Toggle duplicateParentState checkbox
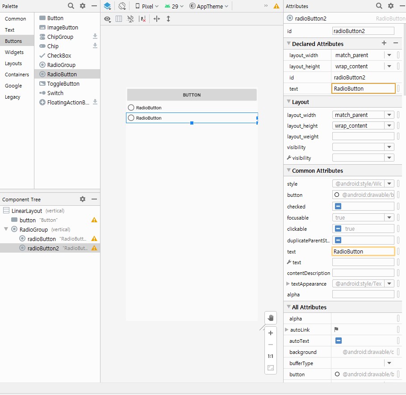 point(338,240)
